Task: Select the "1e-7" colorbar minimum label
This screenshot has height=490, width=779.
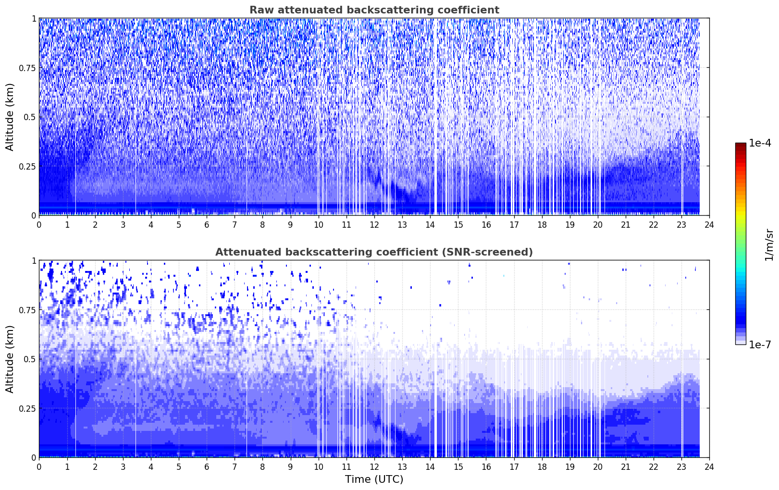Action: (x=760, y=344)
